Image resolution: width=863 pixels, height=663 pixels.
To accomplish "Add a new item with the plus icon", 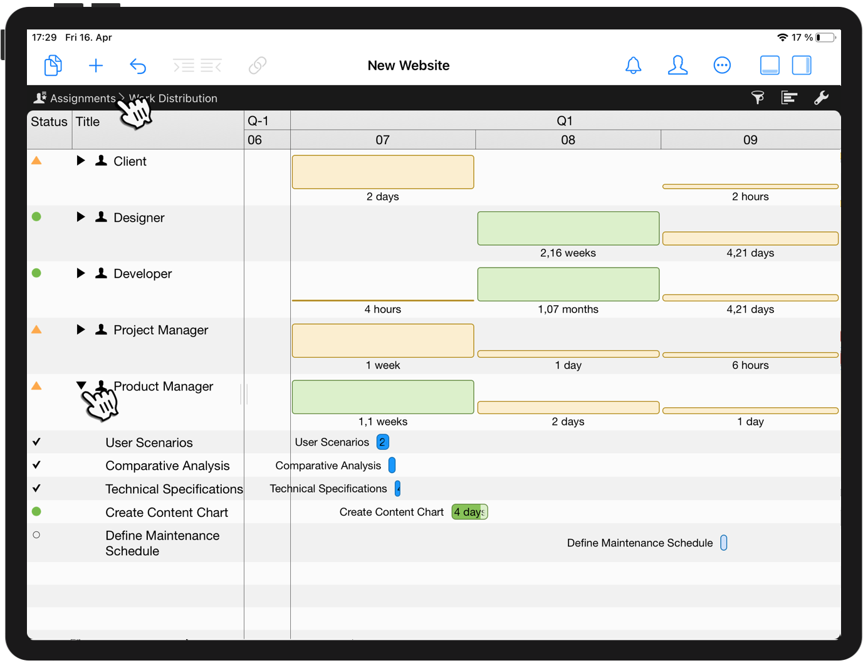I will [95, 65].
